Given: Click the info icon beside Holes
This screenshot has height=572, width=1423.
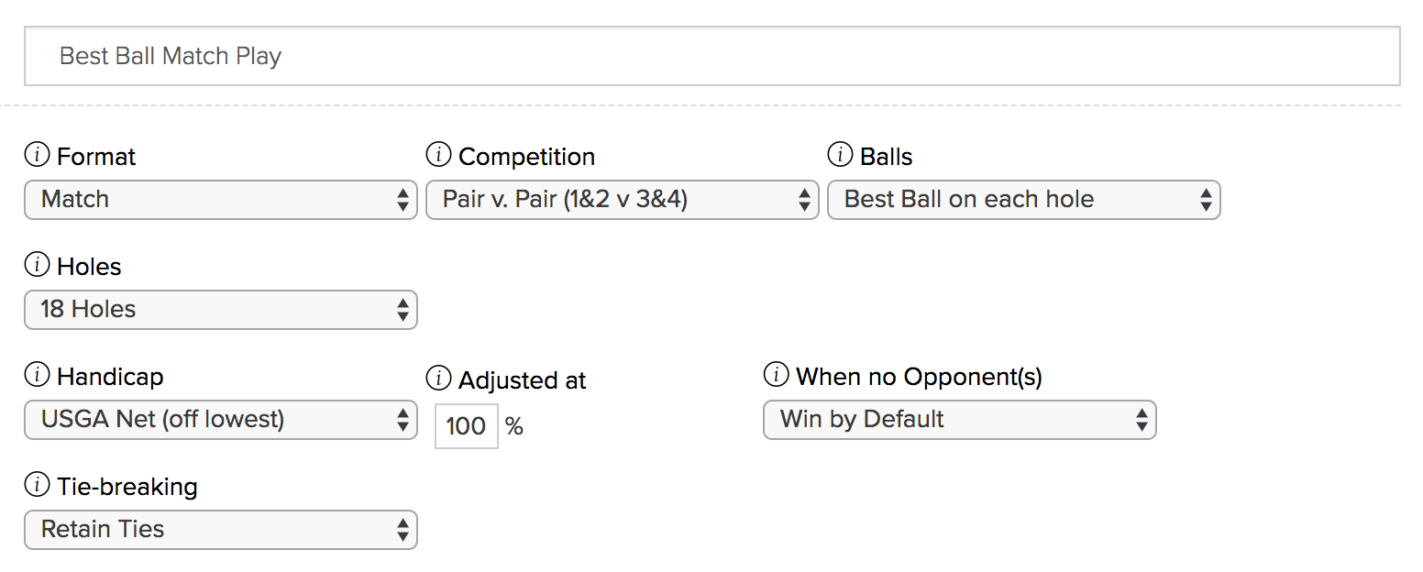Looking at the screenshot, I should (x=37, y=266).
